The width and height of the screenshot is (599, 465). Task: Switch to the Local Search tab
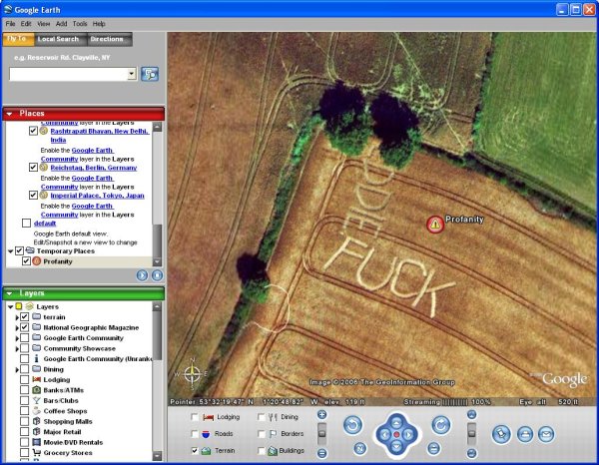tap(58, 40)
